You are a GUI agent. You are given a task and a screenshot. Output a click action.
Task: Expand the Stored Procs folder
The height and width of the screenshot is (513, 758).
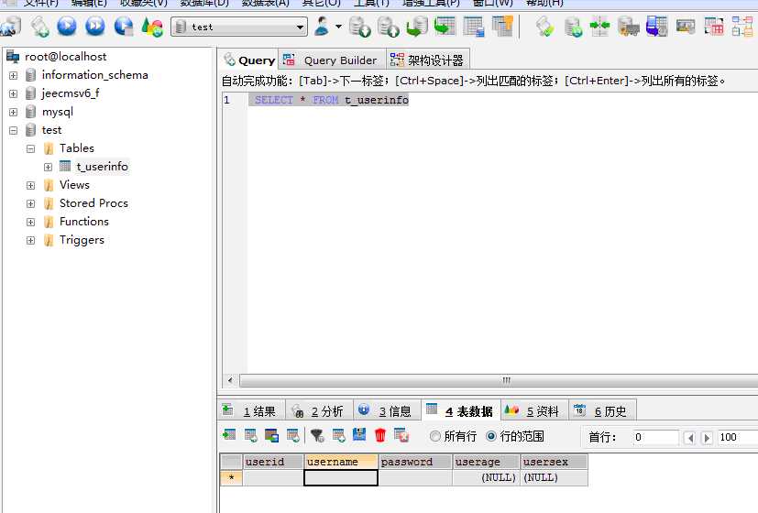pos(31,204)
